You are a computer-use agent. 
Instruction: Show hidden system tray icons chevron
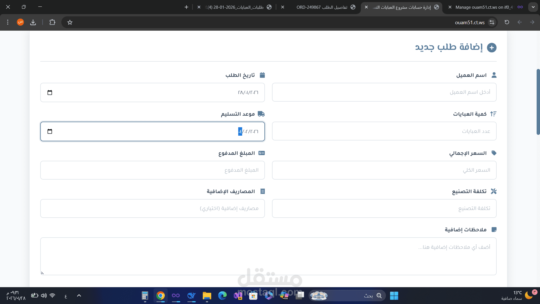tap(79, 296)
